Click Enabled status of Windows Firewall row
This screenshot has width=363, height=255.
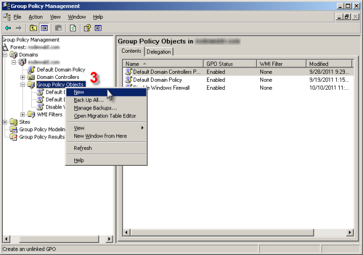click(x=216, y=87)
